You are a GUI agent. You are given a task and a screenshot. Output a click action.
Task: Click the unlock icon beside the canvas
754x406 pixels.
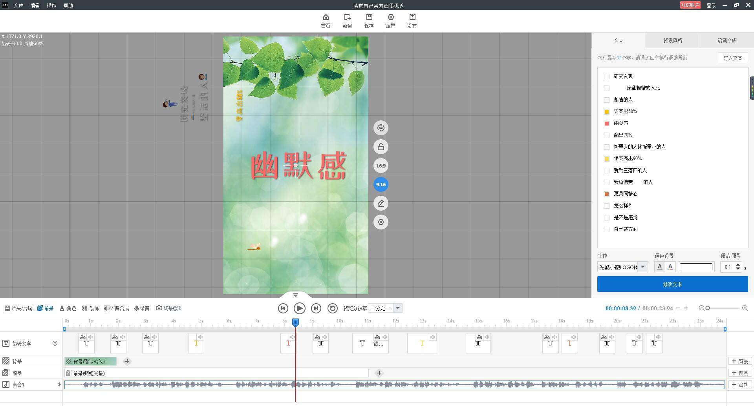pos(381,147)
